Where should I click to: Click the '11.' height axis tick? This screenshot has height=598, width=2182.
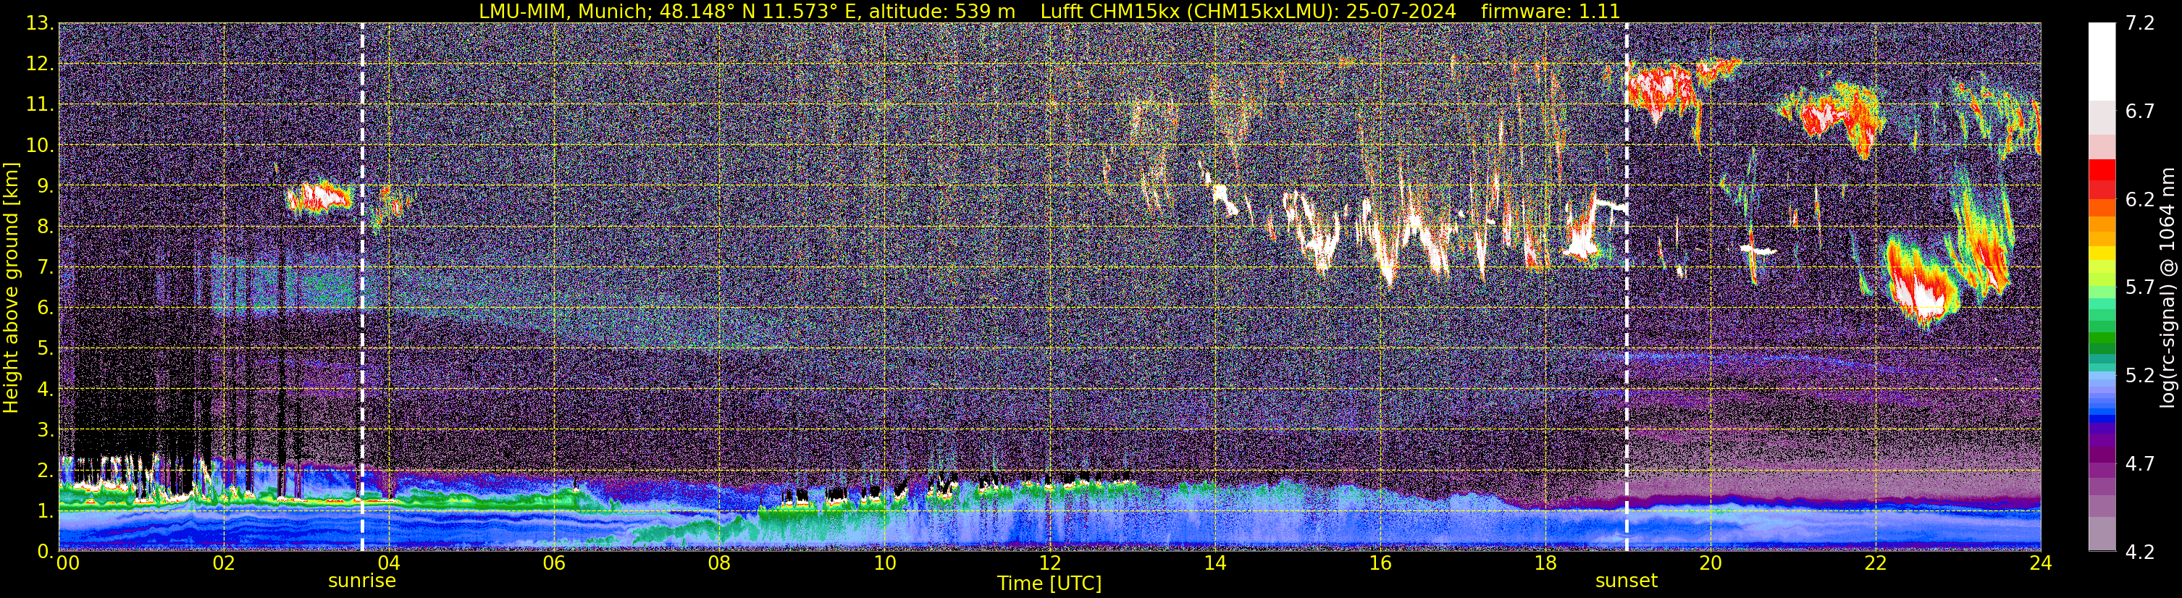[x=40, y=105]
